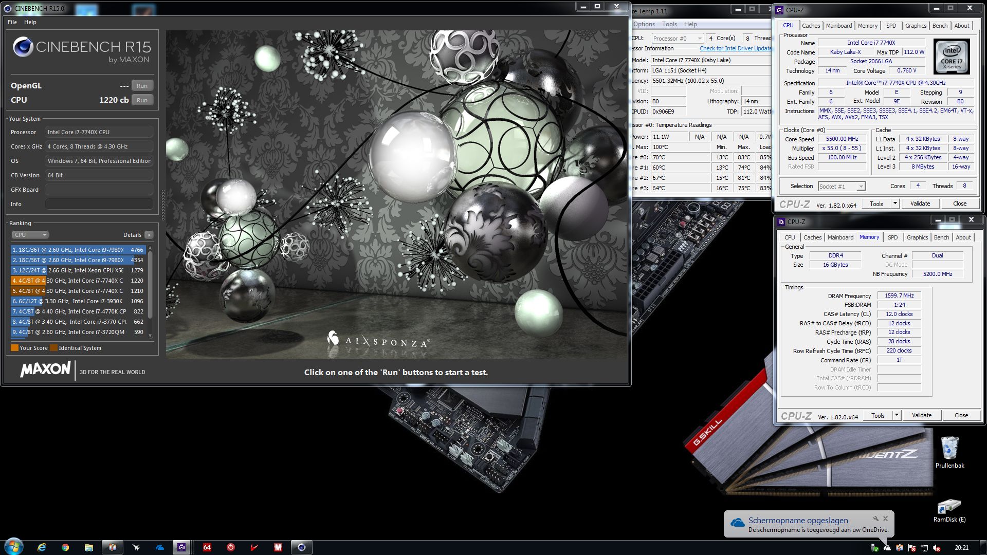The width and height of the screenshot is (987, 555).
Task: Open Core Temp tray icon
Action: click(900, 548)
